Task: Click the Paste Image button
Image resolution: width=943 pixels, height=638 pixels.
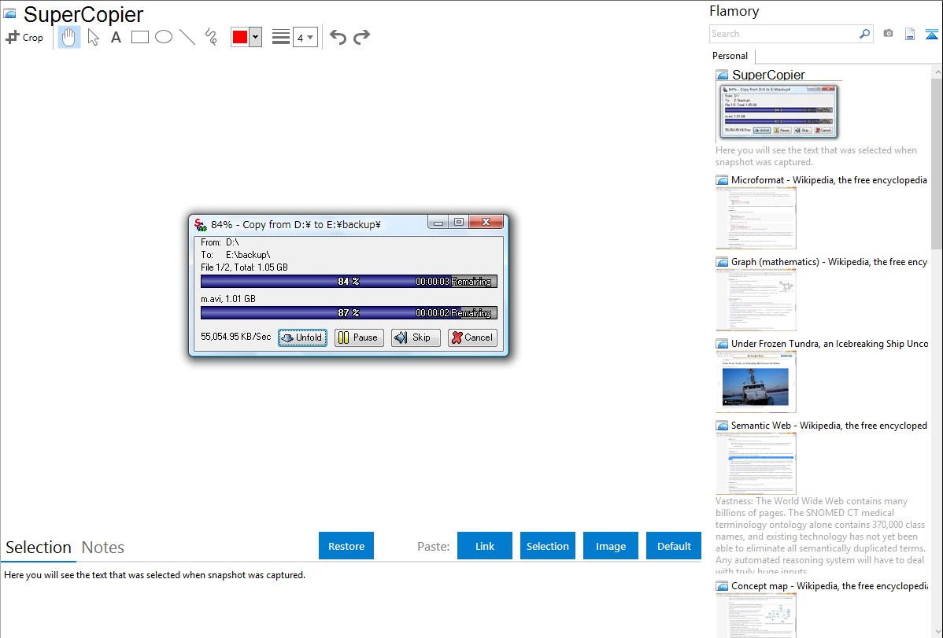Action: pyautogui.click(x=610, y=546)
